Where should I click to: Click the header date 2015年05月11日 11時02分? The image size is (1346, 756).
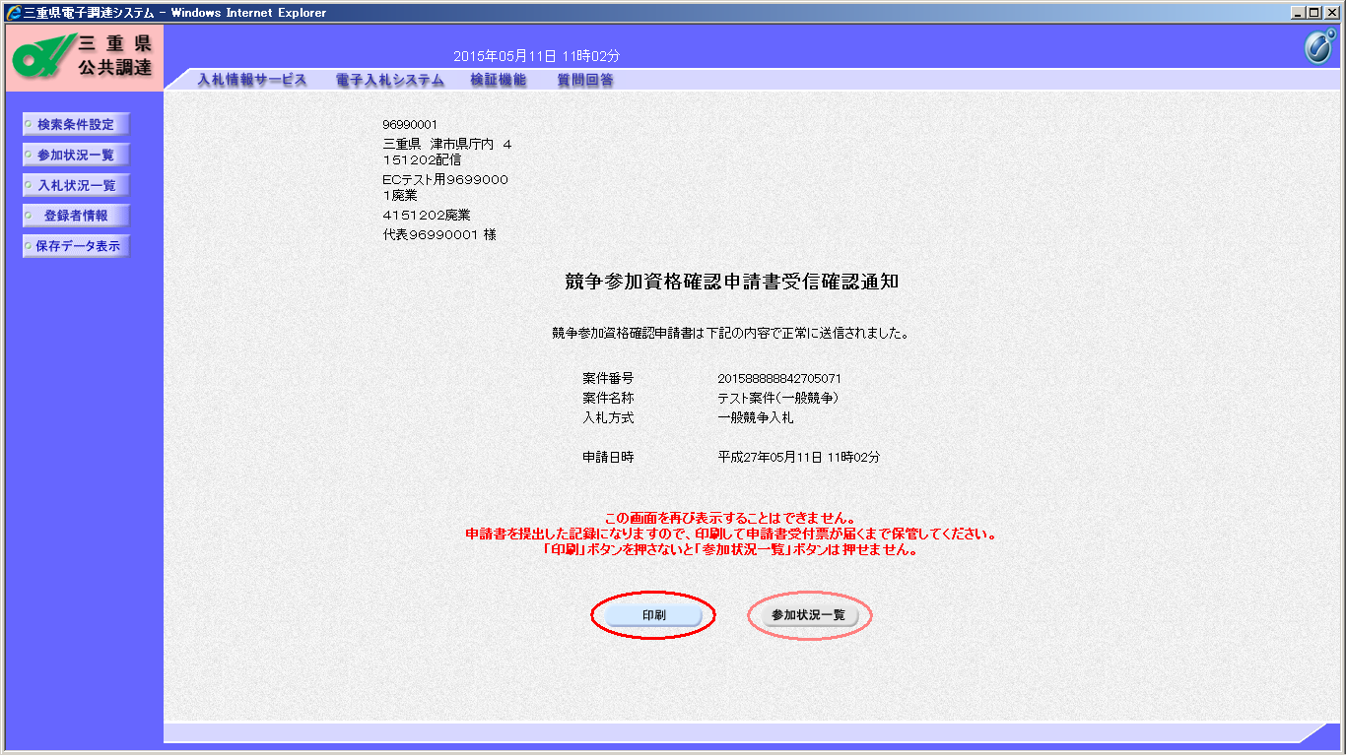[x=536, y=56]
